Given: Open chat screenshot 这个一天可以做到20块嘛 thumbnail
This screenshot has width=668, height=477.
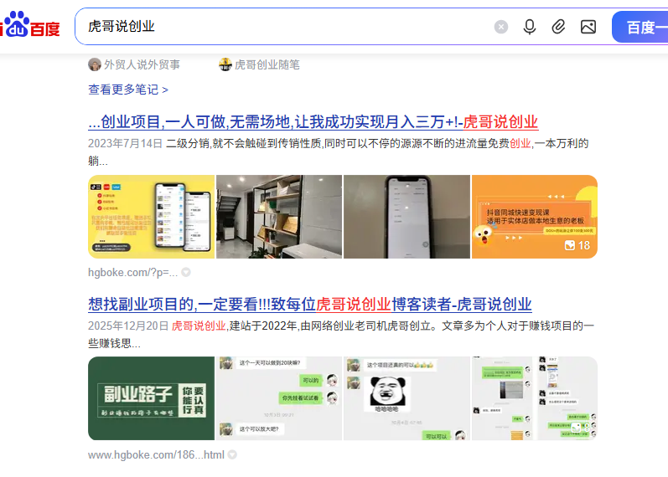Looking at the screenshot, I should coord(279,398).
